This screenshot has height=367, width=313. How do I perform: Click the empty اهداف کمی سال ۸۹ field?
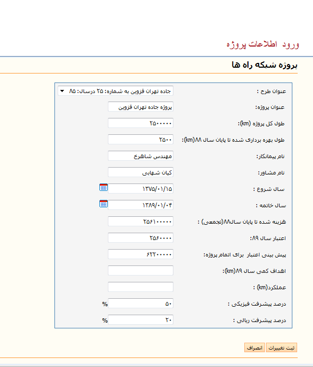pos(141,271)
